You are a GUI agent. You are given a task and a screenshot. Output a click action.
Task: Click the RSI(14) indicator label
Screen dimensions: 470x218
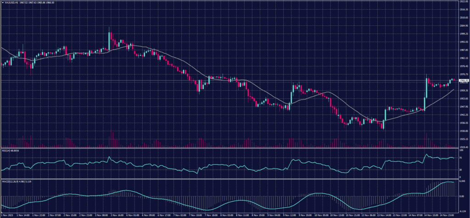(x=6, y=150)
